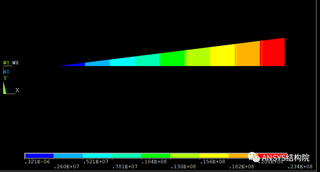The width and height of the screenshot is (320, 172).
Task: Select the cyan contour band on beam
Action: tap(122, 62)
